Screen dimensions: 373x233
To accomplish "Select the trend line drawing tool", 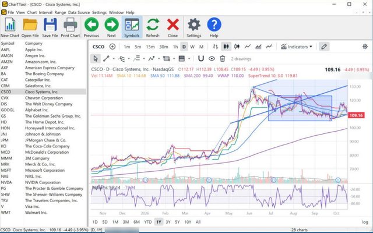I will 106,58.
